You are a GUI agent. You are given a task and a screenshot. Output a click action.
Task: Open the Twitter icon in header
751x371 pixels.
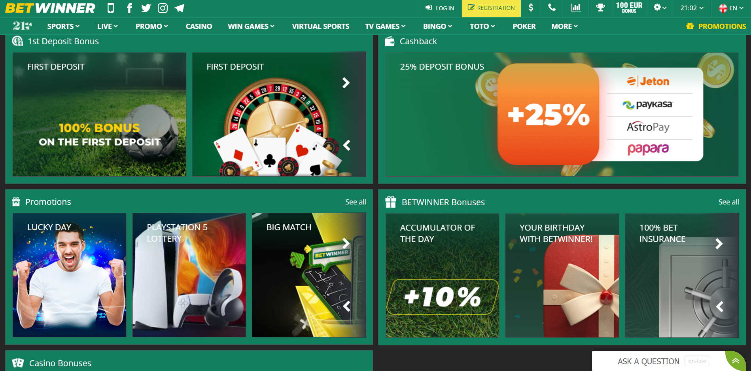point(146,8)
